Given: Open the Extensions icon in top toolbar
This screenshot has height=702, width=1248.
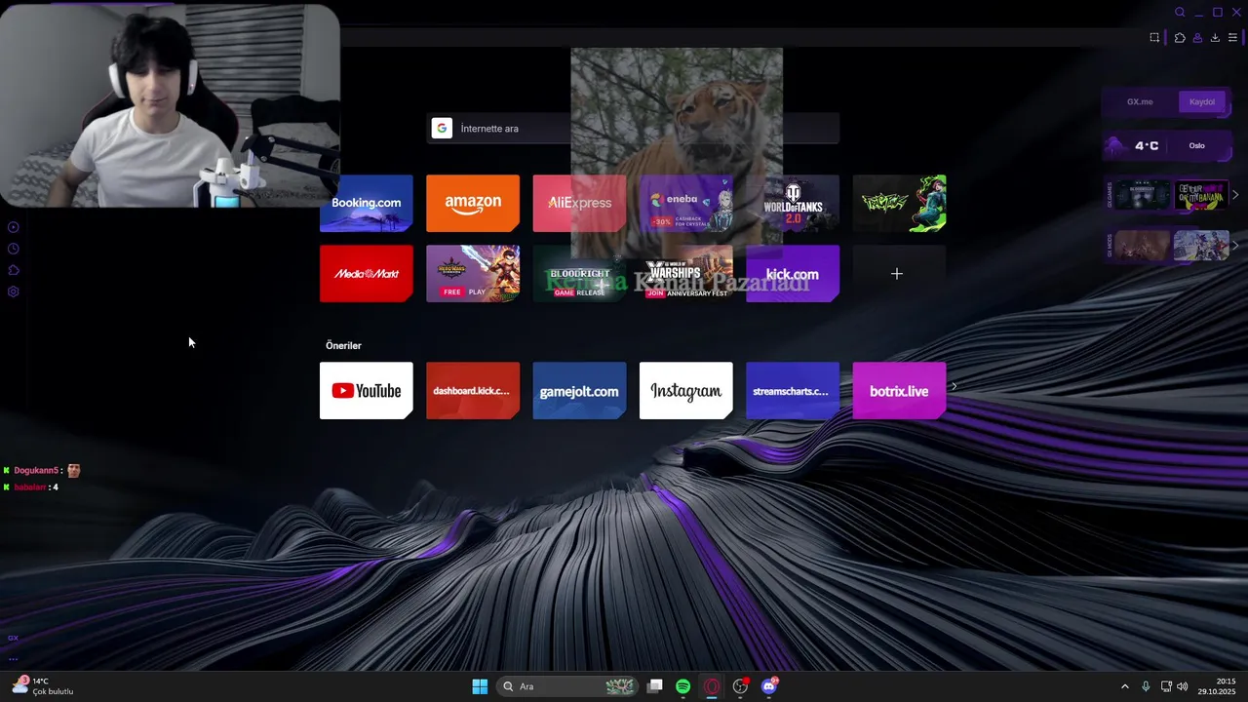Looking at the screenshot, I should [x=1180, y=38].
